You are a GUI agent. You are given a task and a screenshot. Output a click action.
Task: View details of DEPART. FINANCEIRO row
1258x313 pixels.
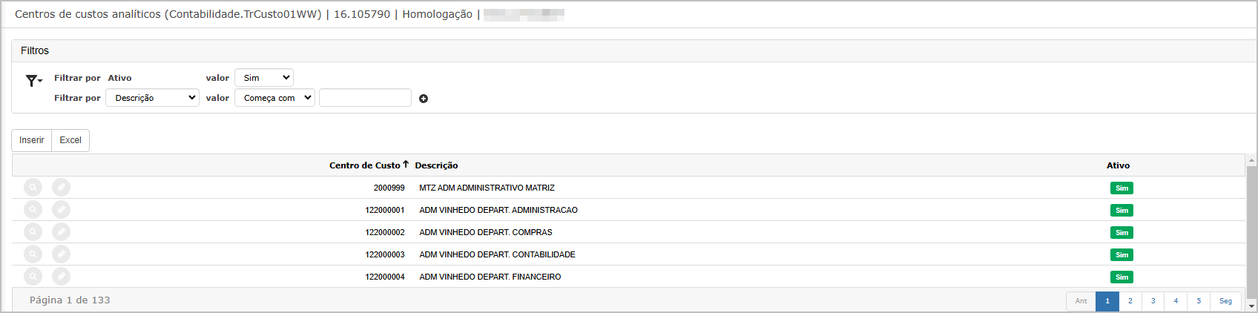click(x=33, y=277)
